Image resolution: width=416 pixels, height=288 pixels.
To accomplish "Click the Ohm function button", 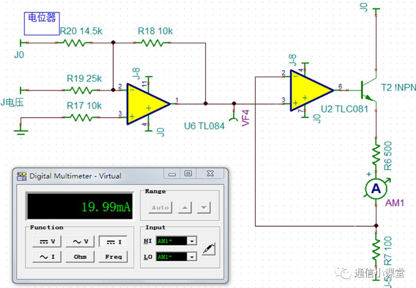I will [80, 256].
